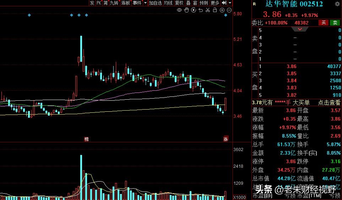The width and height of the screenshot is (342, 200).
Task: Toggle the eye visibility icon above chart
Action: (179, 10)
